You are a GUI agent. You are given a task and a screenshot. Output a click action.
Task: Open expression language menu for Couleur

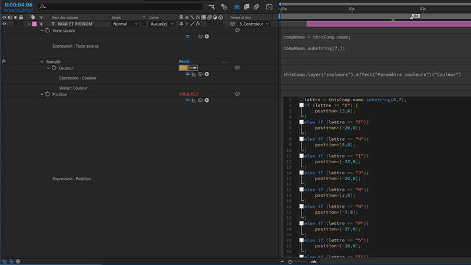[207, 74]
